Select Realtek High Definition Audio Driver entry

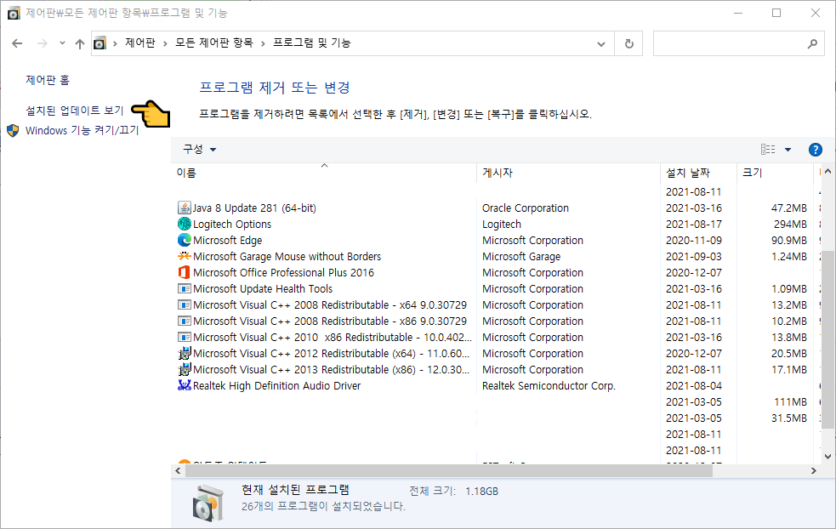(x=276, y=385)
